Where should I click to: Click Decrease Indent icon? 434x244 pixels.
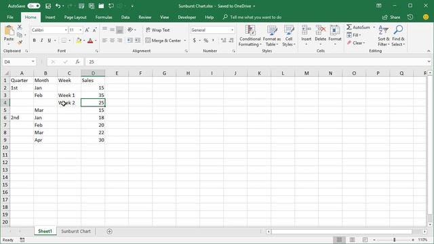click(130, 41)
